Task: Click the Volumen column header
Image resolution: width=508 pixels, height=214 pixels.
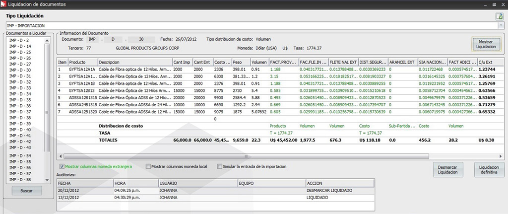Action: pyautogui.click(x=259, y=62)
